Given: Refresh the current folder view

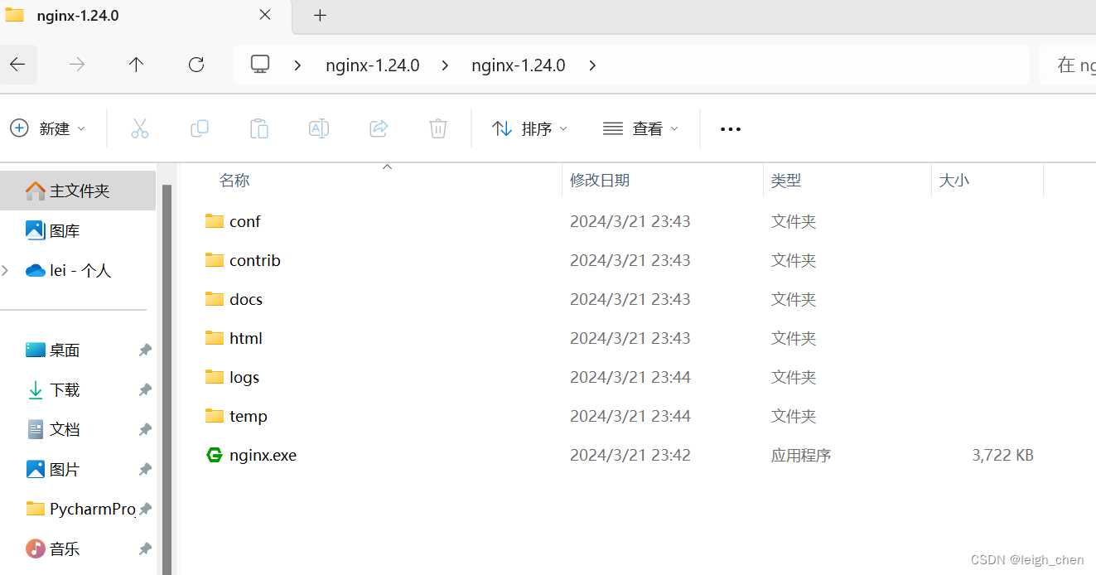Looking at the screenshot, I should tap(196, 65).
